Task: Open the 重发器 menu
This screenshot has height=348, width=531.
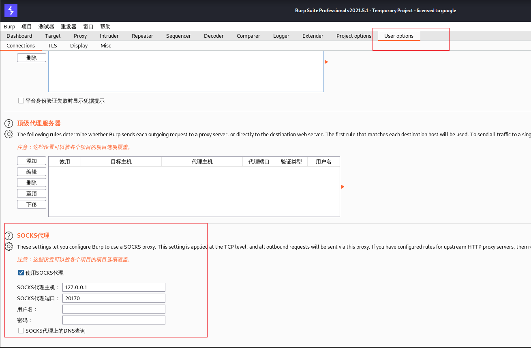Action: tap(69, 26)
